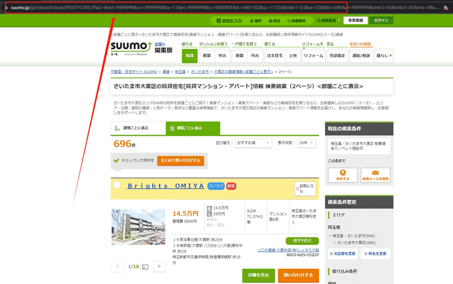Switch to 建物ごとに表示 tab
Screen dimensions: 453x284
pyautogui.click(x=138, y=128)
